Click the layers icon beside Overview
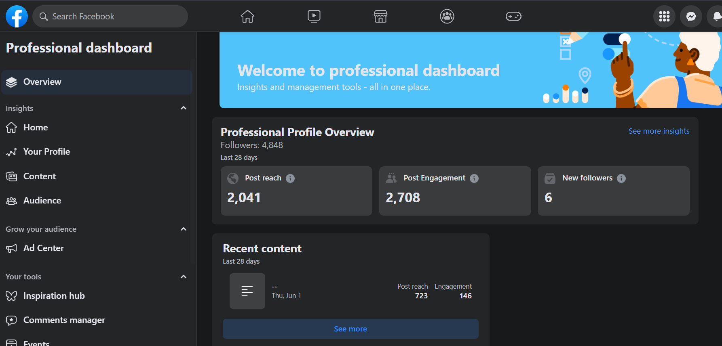 click(11, 82)
